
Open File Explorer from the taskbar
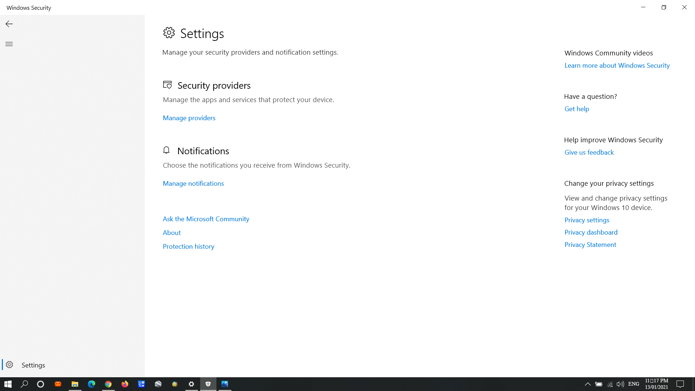75,384
